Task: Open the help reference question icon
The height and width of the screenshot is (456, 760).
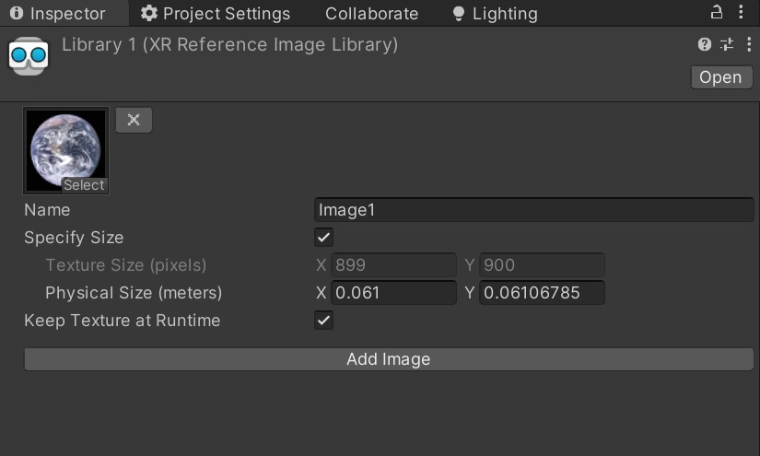Action: tap(704, 44)
